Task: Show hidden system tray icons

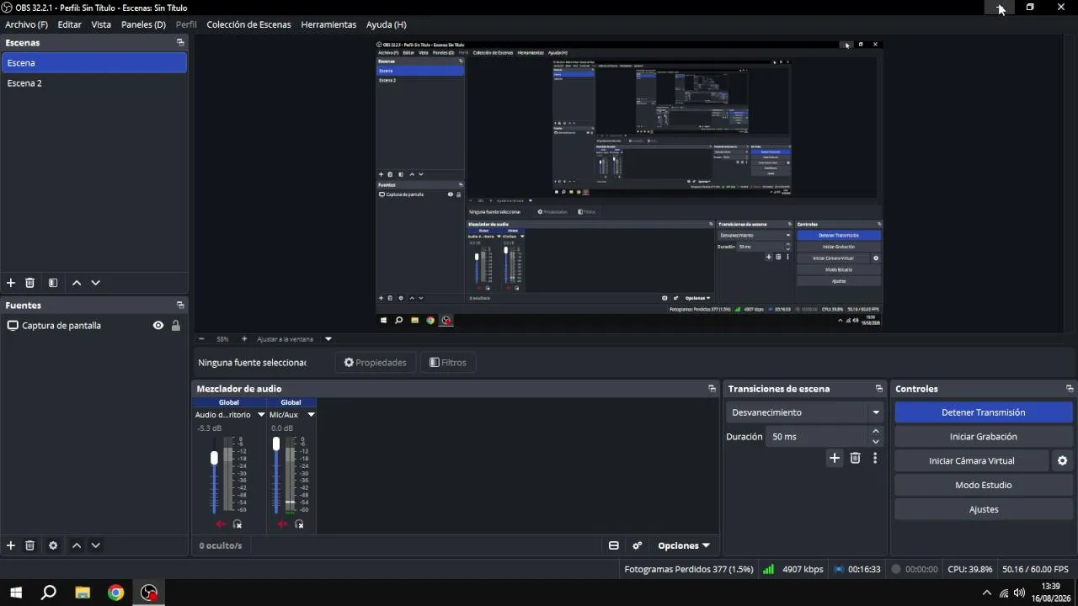Action: point(987,593)
